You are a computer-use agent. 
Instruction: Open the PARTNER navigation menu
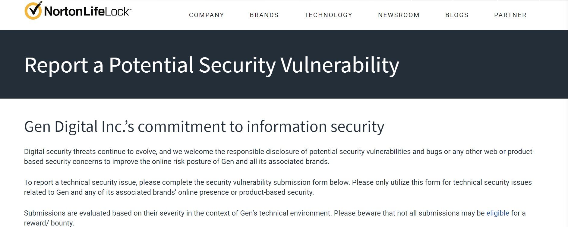(510, 15)
